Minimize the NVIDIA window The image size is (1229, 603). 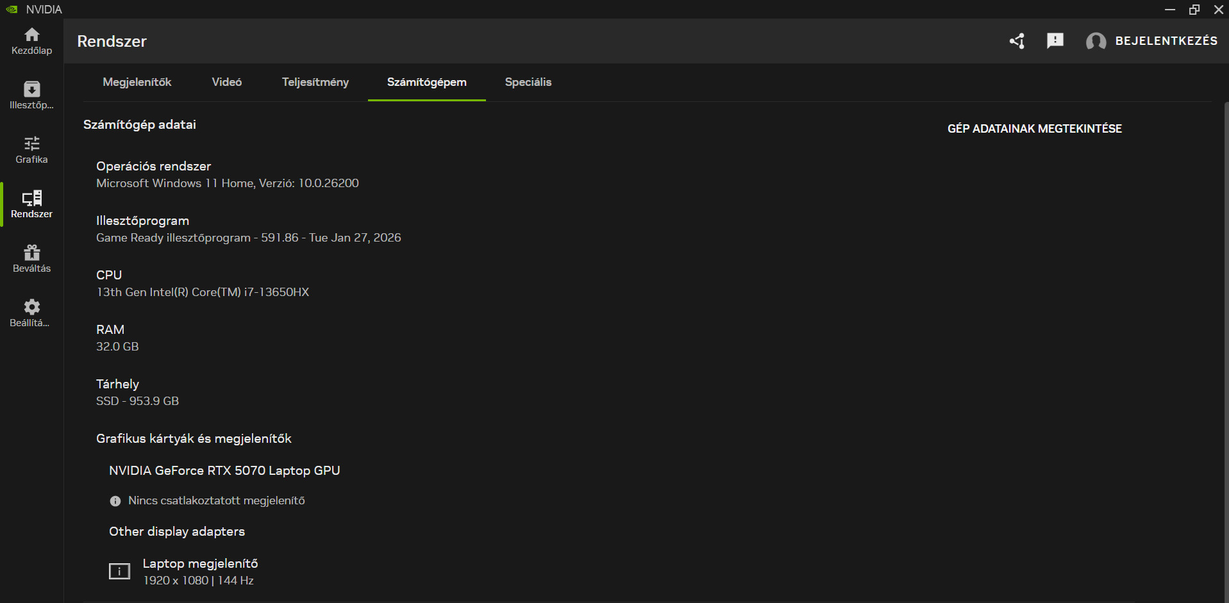click(1170, 10)
